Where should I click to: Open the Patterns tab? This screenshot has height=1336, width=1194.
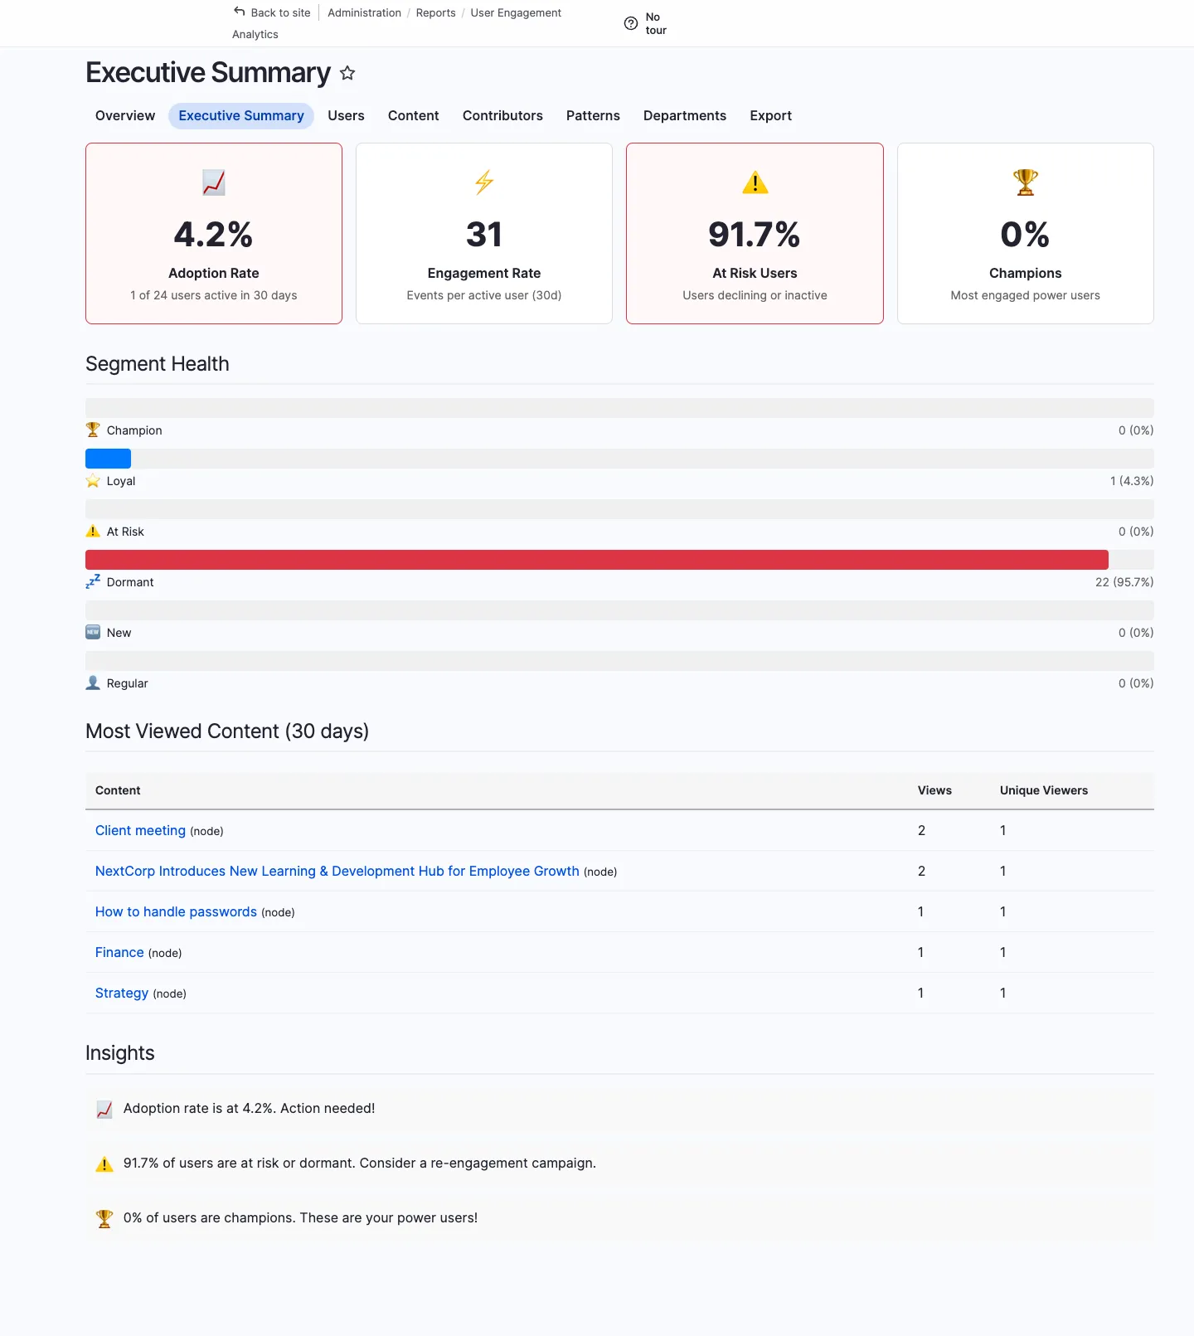(593, 116)
